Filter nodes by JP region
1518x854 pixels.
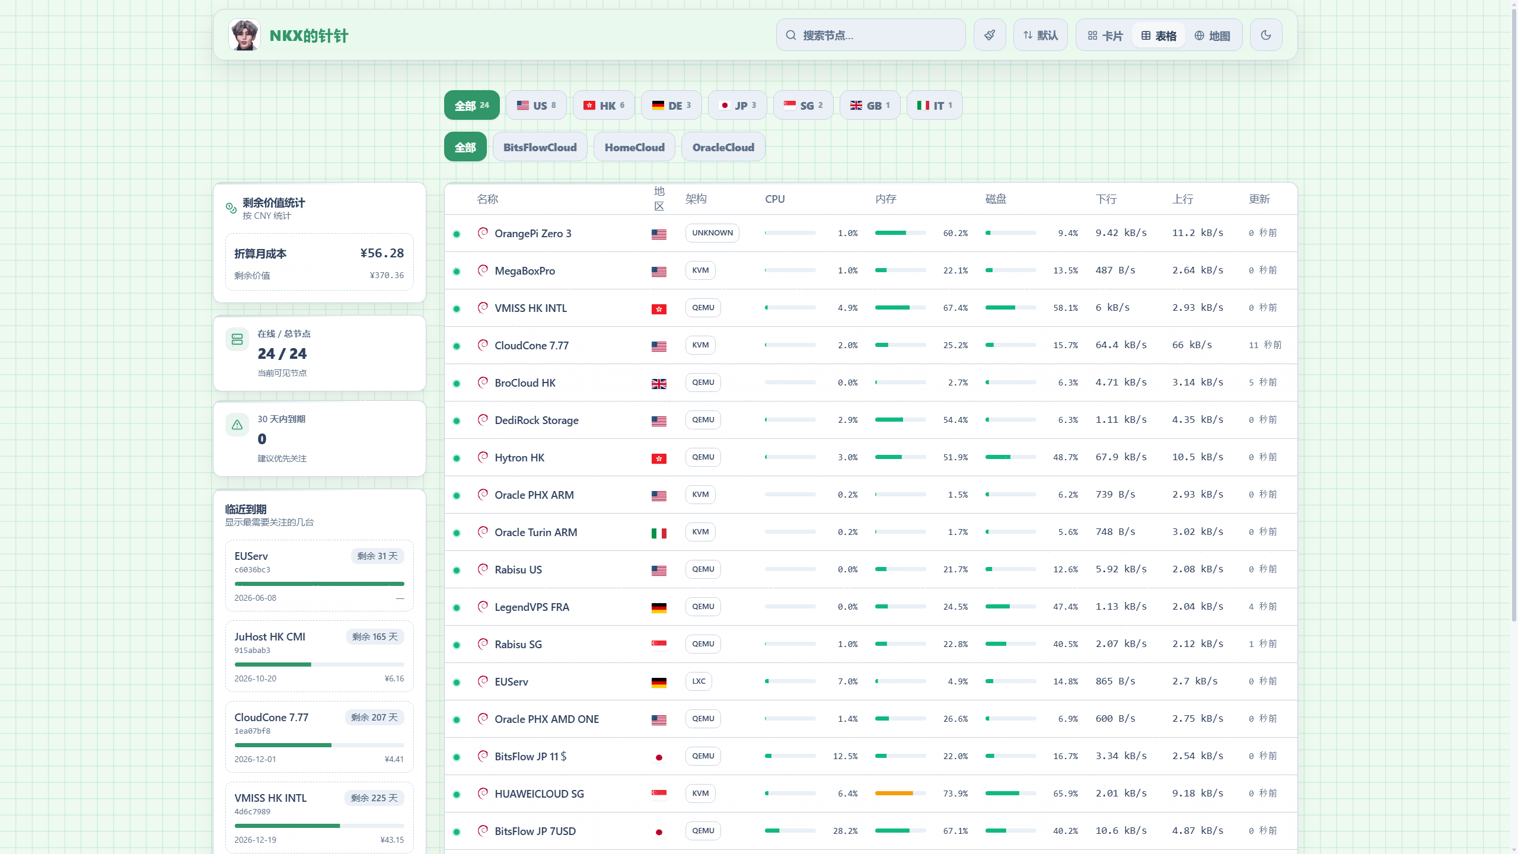(x=737, y=105)
